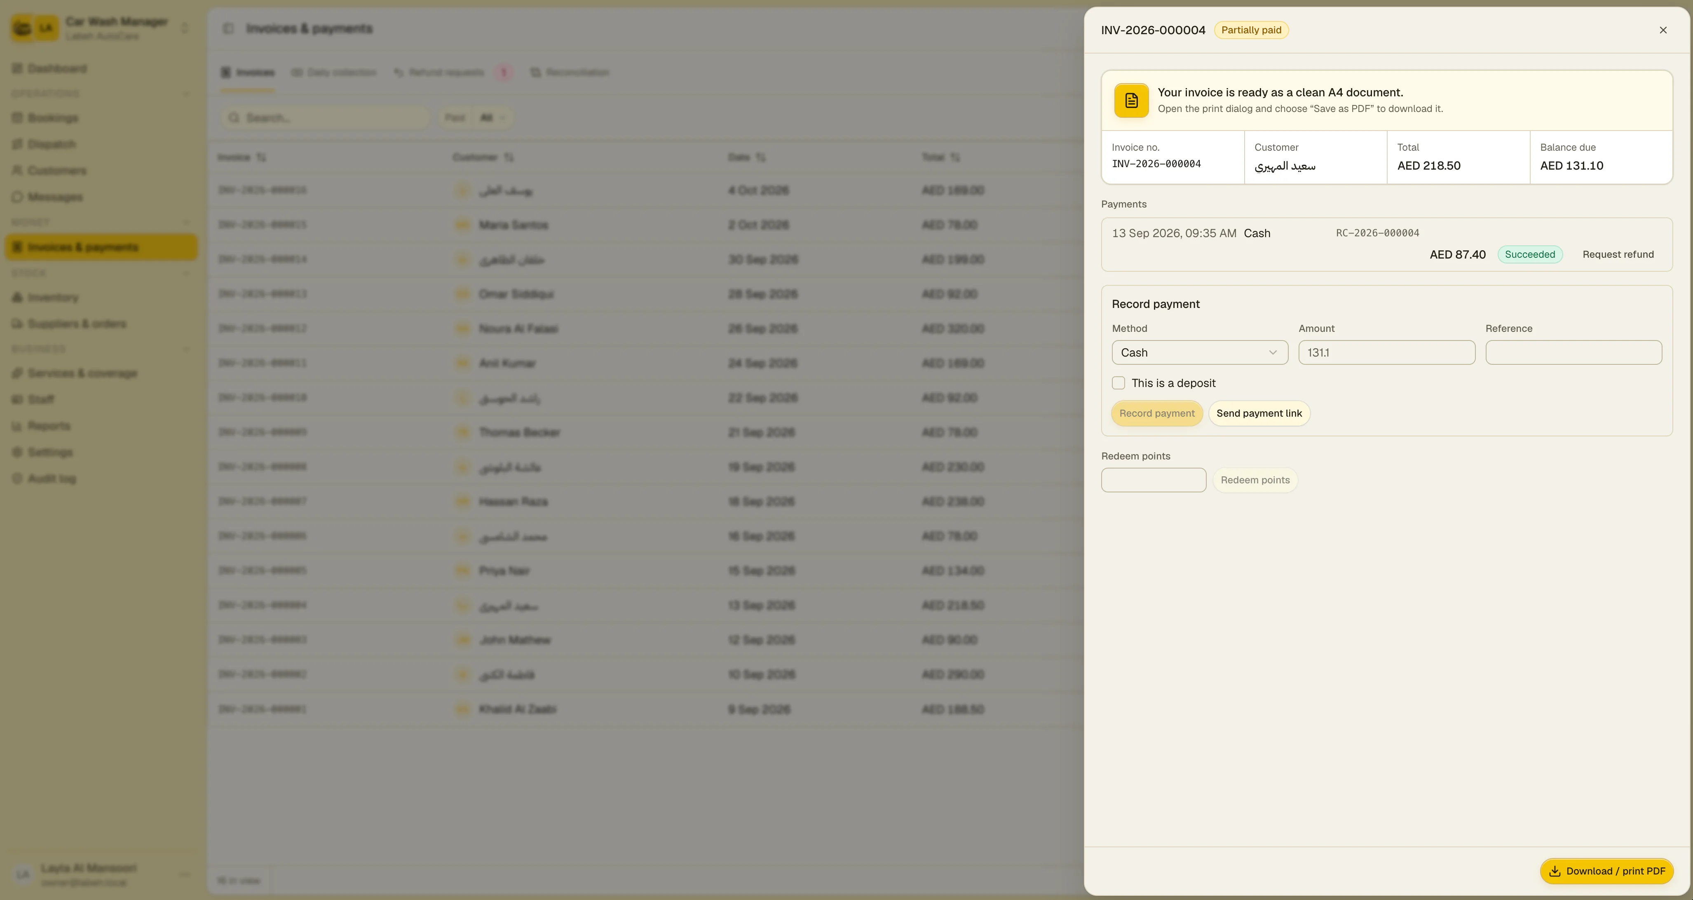Image resolution: width=1693 pixels, height=900 pixels.
Task: Sort by the Invoice column header
Action: 241,158
